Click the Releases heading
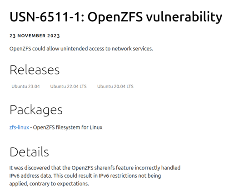The height and width of the screenshot is (195, 244). pyautogui.click(x=35, y=70)
